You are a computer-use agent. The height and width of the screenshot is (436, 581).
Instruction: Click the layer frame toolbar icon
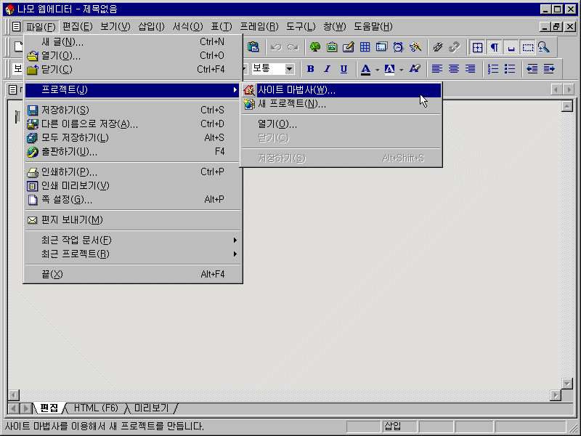pyautogui.click(x=381, y=47)
